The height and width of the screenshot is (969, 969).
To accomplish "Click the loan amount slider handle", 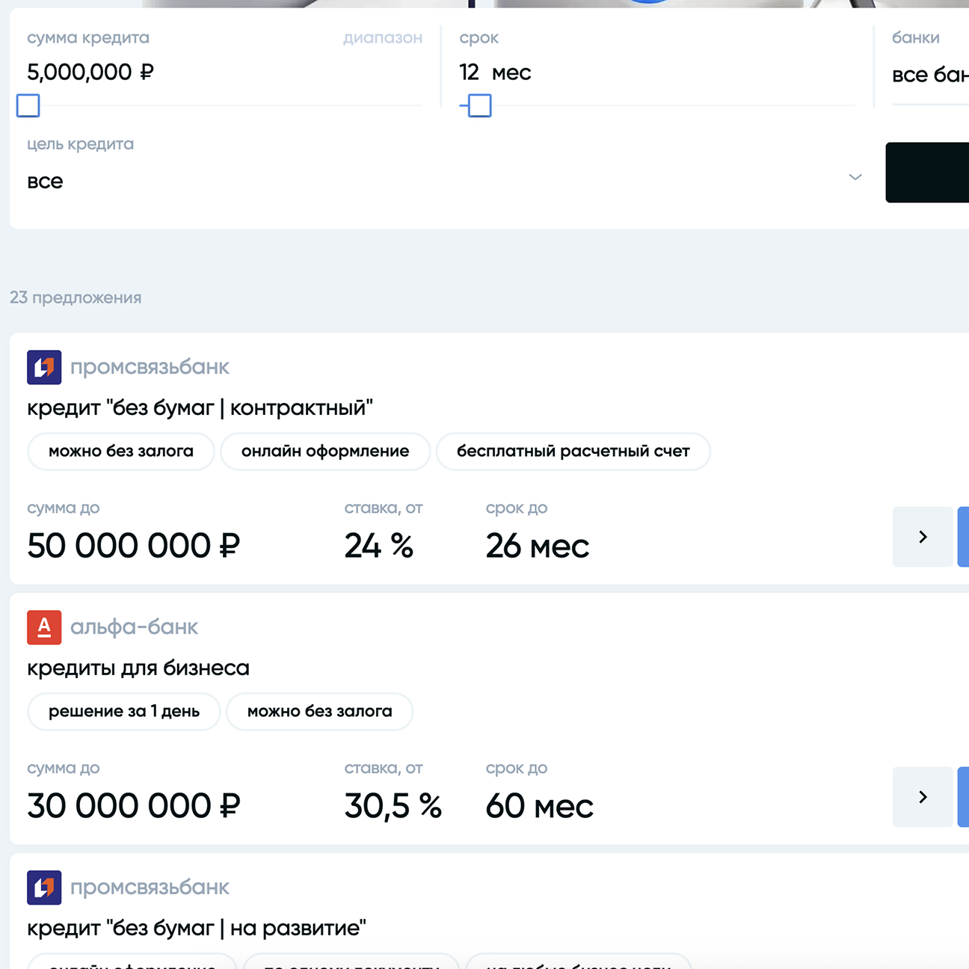I will click(28, 106).
